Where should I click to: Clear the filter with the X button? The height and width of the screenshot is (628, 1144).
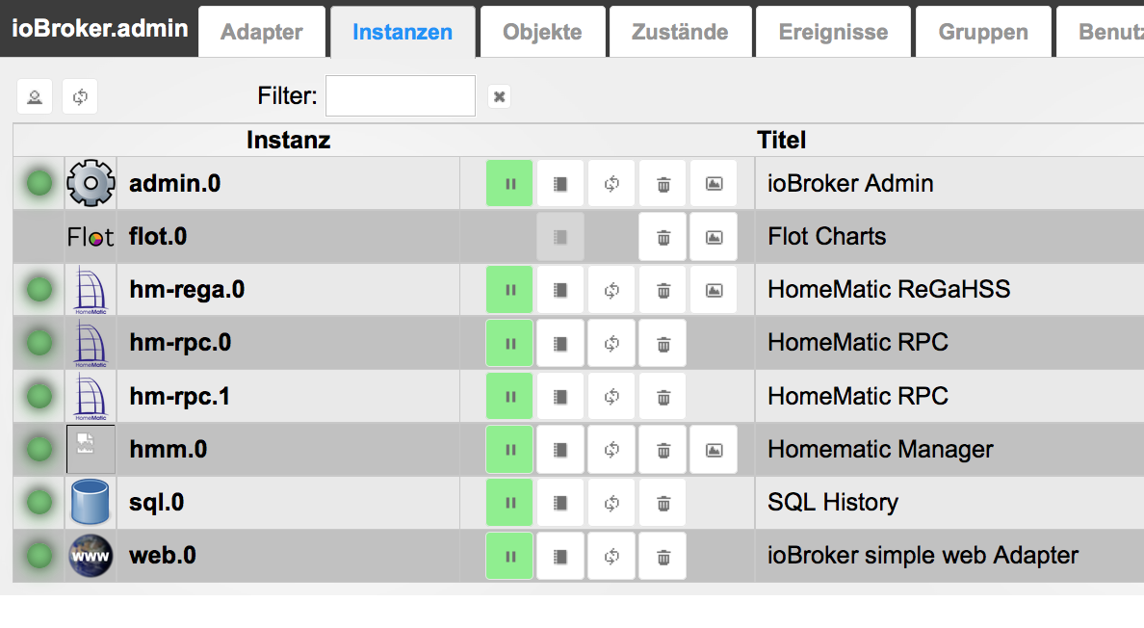click(x=499, y=96)
